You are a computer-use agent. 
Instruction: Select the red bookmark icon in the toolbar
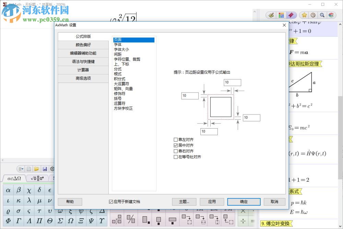(292, 15)
